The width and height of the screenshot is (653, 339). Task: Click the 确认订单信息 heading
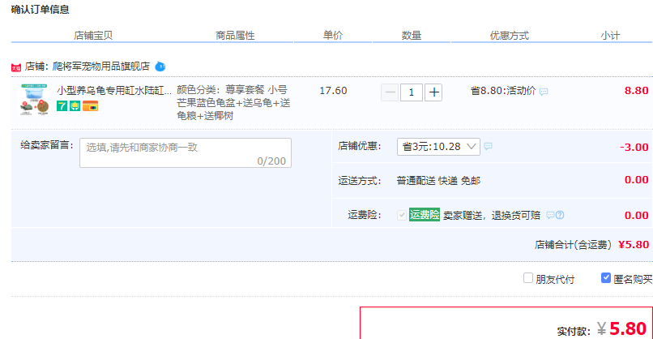click(40, 9)
